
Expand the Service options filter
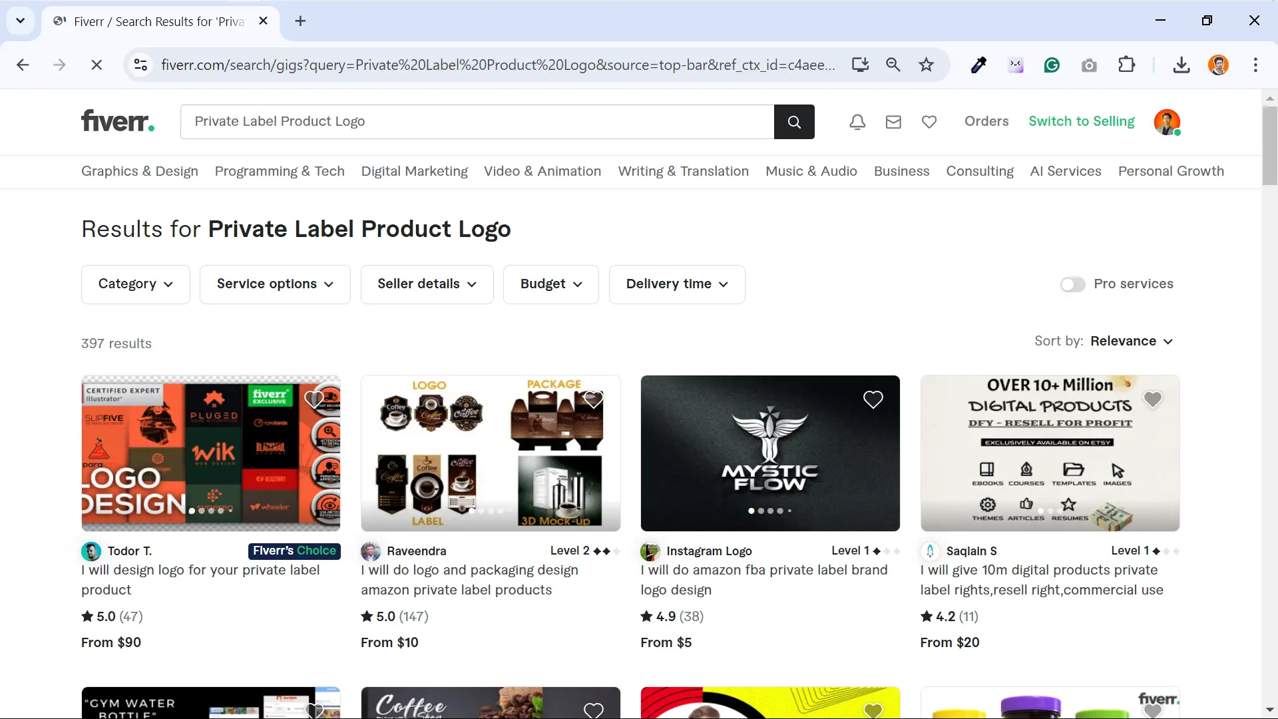tap(275, 284)
